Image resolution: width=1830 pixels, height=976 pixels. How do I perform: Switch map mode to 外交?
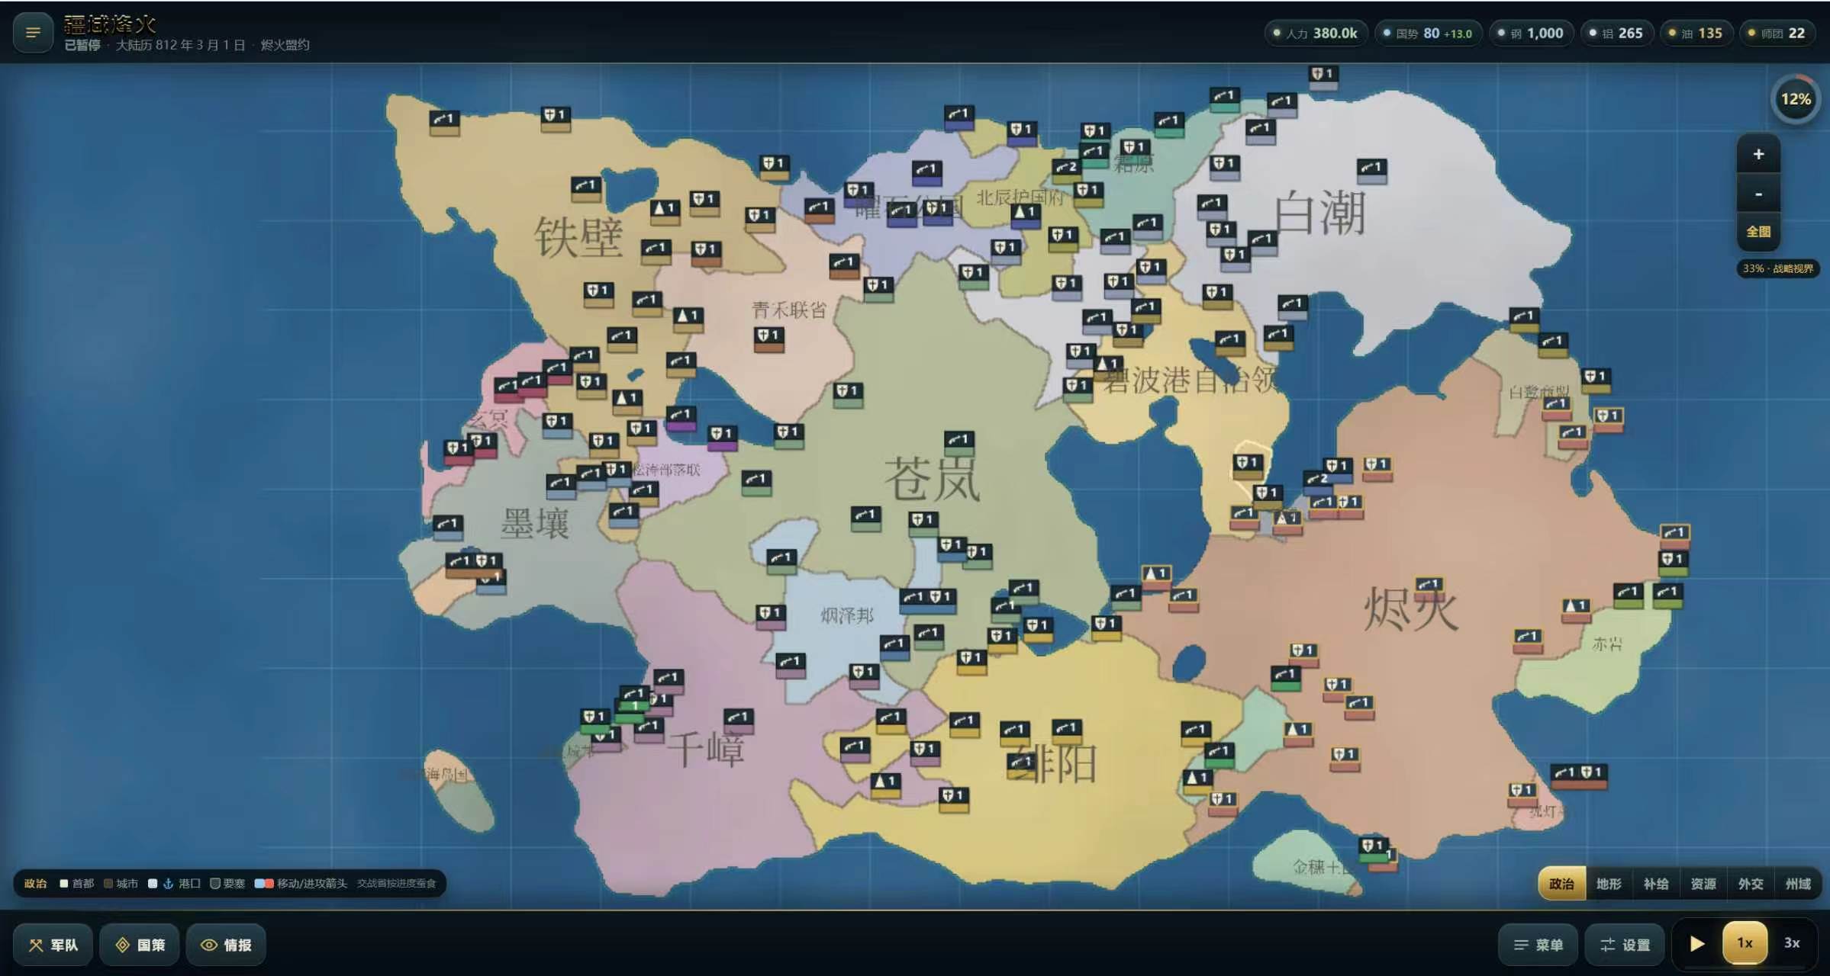(1751, 883)
